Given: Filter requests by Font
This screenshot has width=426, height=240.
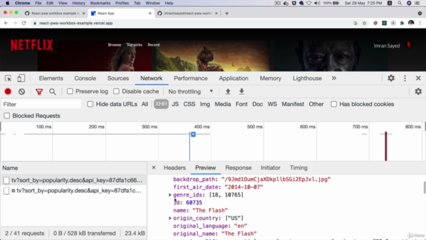Looking at the screenshot, I should 242,104.
